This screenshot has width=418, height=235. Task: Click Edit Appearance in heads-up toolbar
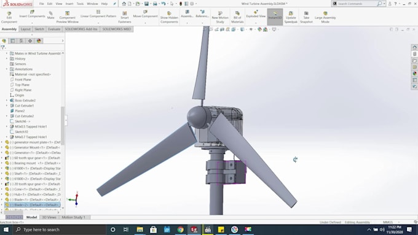click(x=259, y=29)
